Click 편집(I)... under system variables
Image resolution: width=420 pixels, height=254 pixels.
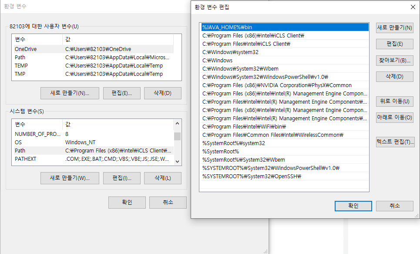pos(121,178)
